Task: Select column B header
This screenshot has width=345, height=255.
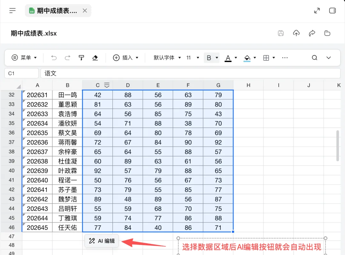Action: pos(67,85)
